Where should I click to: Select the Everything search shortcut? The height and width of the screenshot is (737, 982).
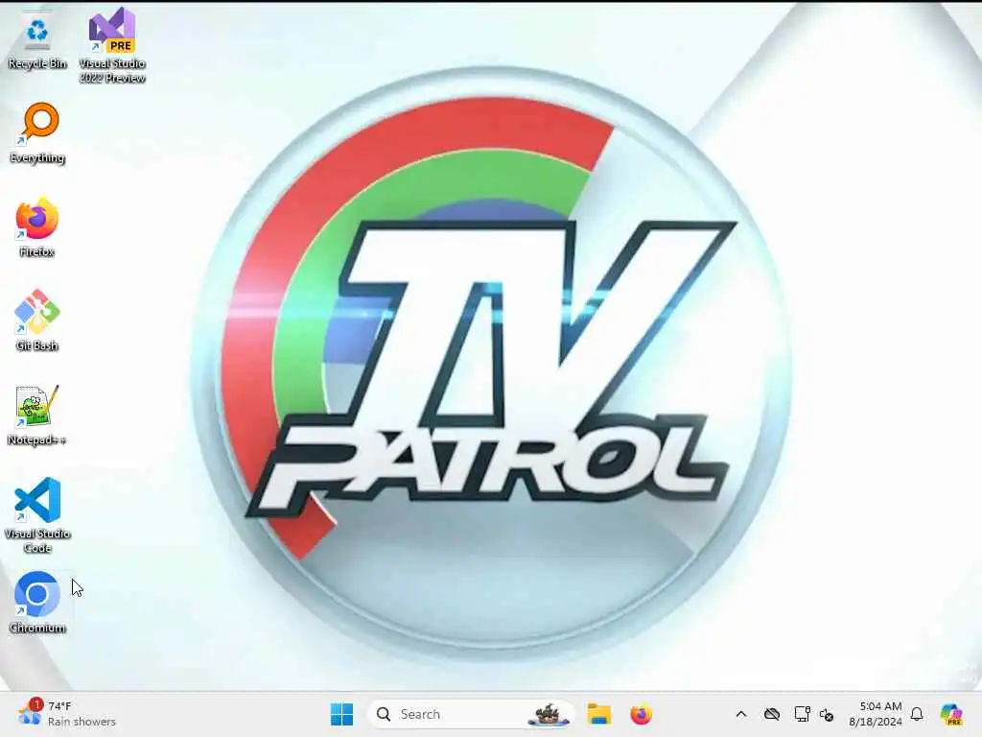pyautogui.click(x=37, y=133)
